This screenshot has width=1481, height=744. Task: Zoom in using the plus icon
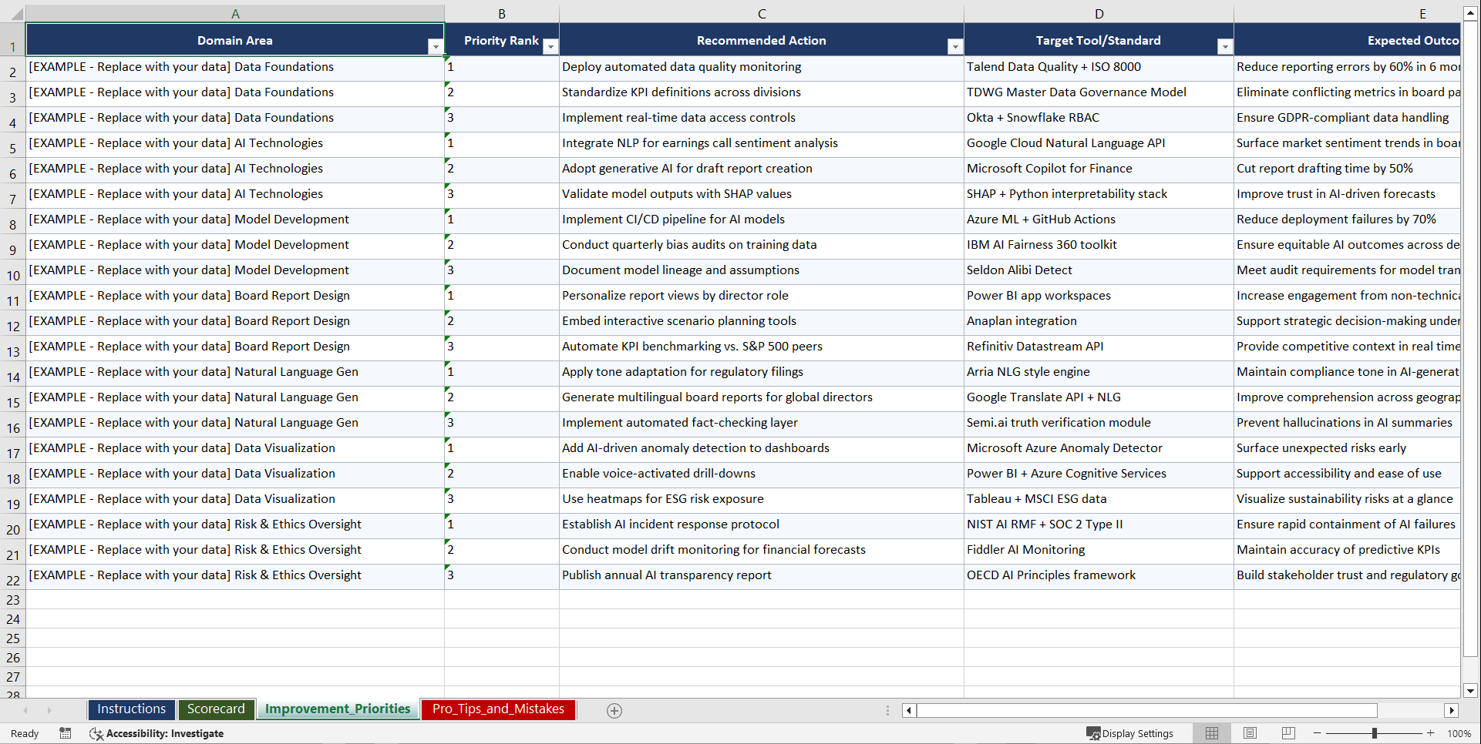click(1431, 732)
